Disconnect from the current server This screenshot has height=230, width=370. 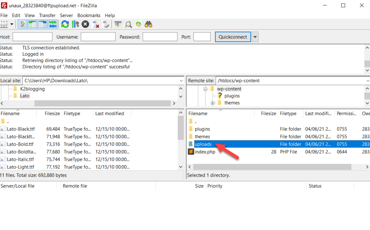95,24
